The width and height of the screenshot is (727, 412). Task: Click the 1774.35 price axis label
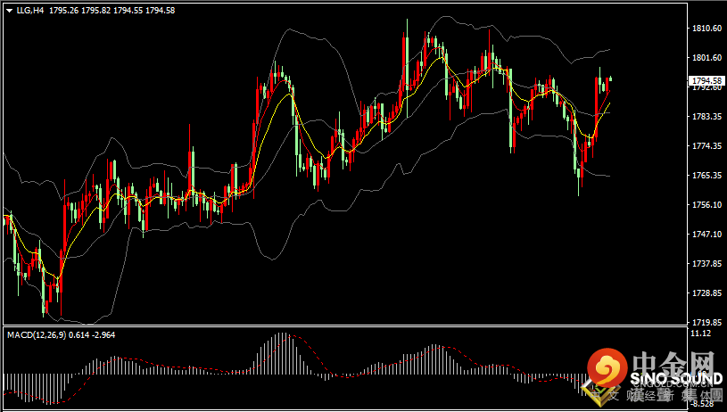pos(706,146)
